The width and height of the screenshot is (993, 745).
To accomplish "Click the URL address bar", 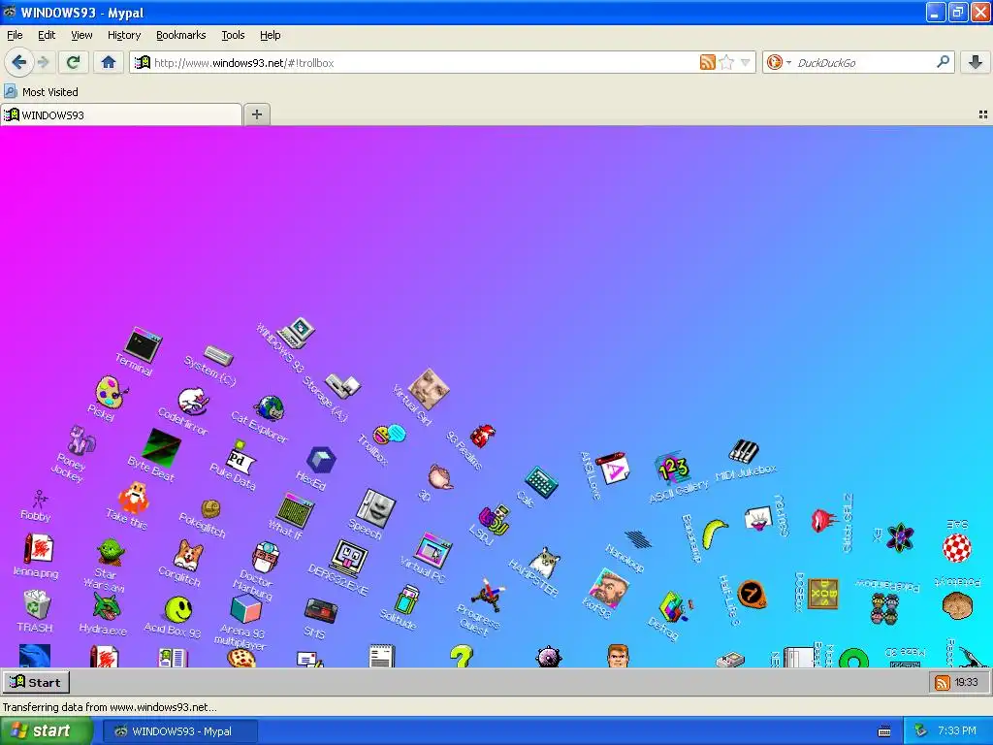I will point(425,63).
